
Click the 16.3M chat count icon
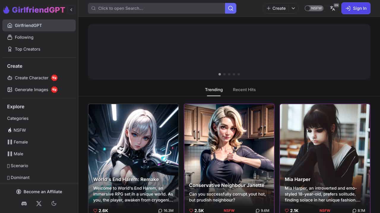pos(160,211)
